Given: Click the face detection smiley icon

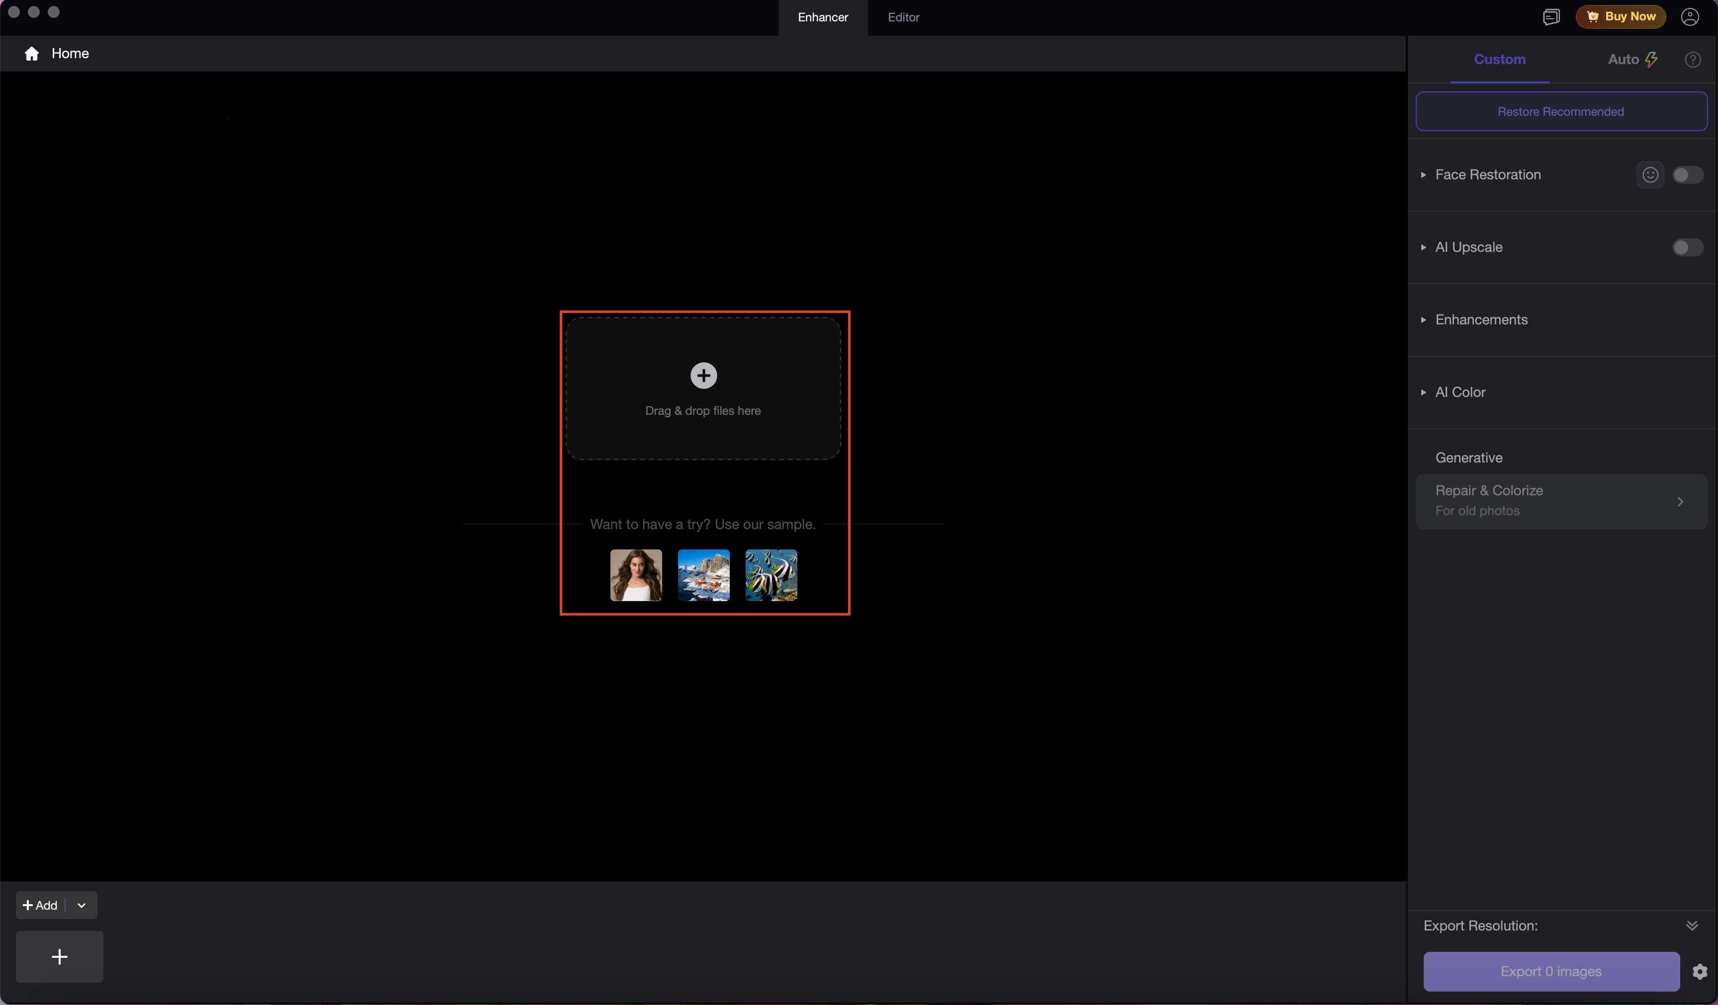Looking at the screenshot, I should tap(1650, 175).
